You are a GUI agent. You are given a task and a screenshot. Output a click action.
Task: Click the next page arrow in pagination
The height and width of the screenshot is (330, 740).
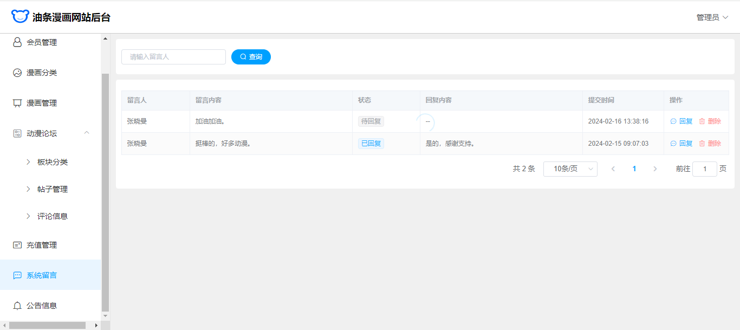[x=655, y=169]
